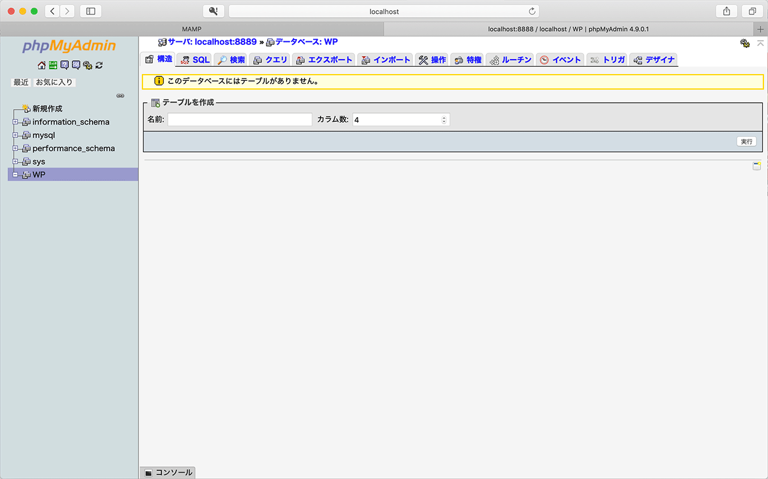The image size is (768, 479).
Task: Open the ルーチン tab
Action: [x=510, y=60]
